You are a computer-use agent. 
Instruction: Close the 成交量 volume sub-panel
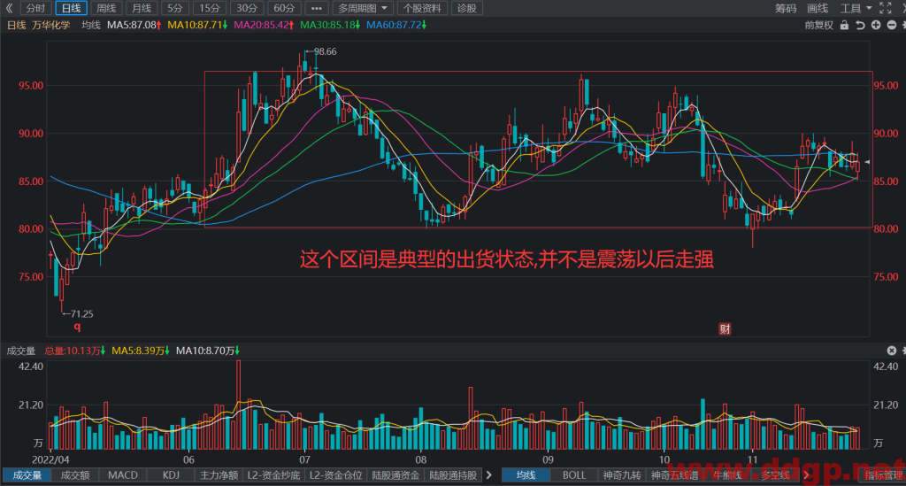click(892, 351)
